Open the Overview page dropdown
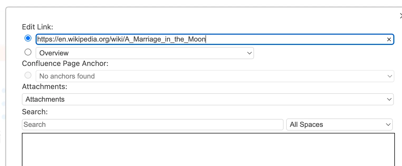This screenshot has height=166, width=402. point(145,53)
